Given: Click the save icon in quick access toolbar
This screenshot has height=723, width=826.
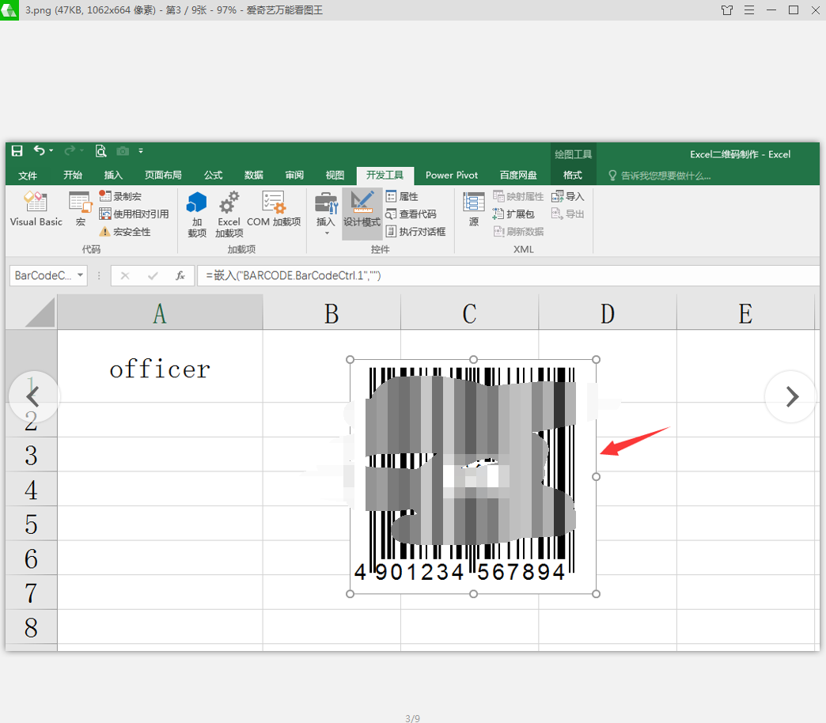Looking at the screenshot, I should [x=17, y=151].
